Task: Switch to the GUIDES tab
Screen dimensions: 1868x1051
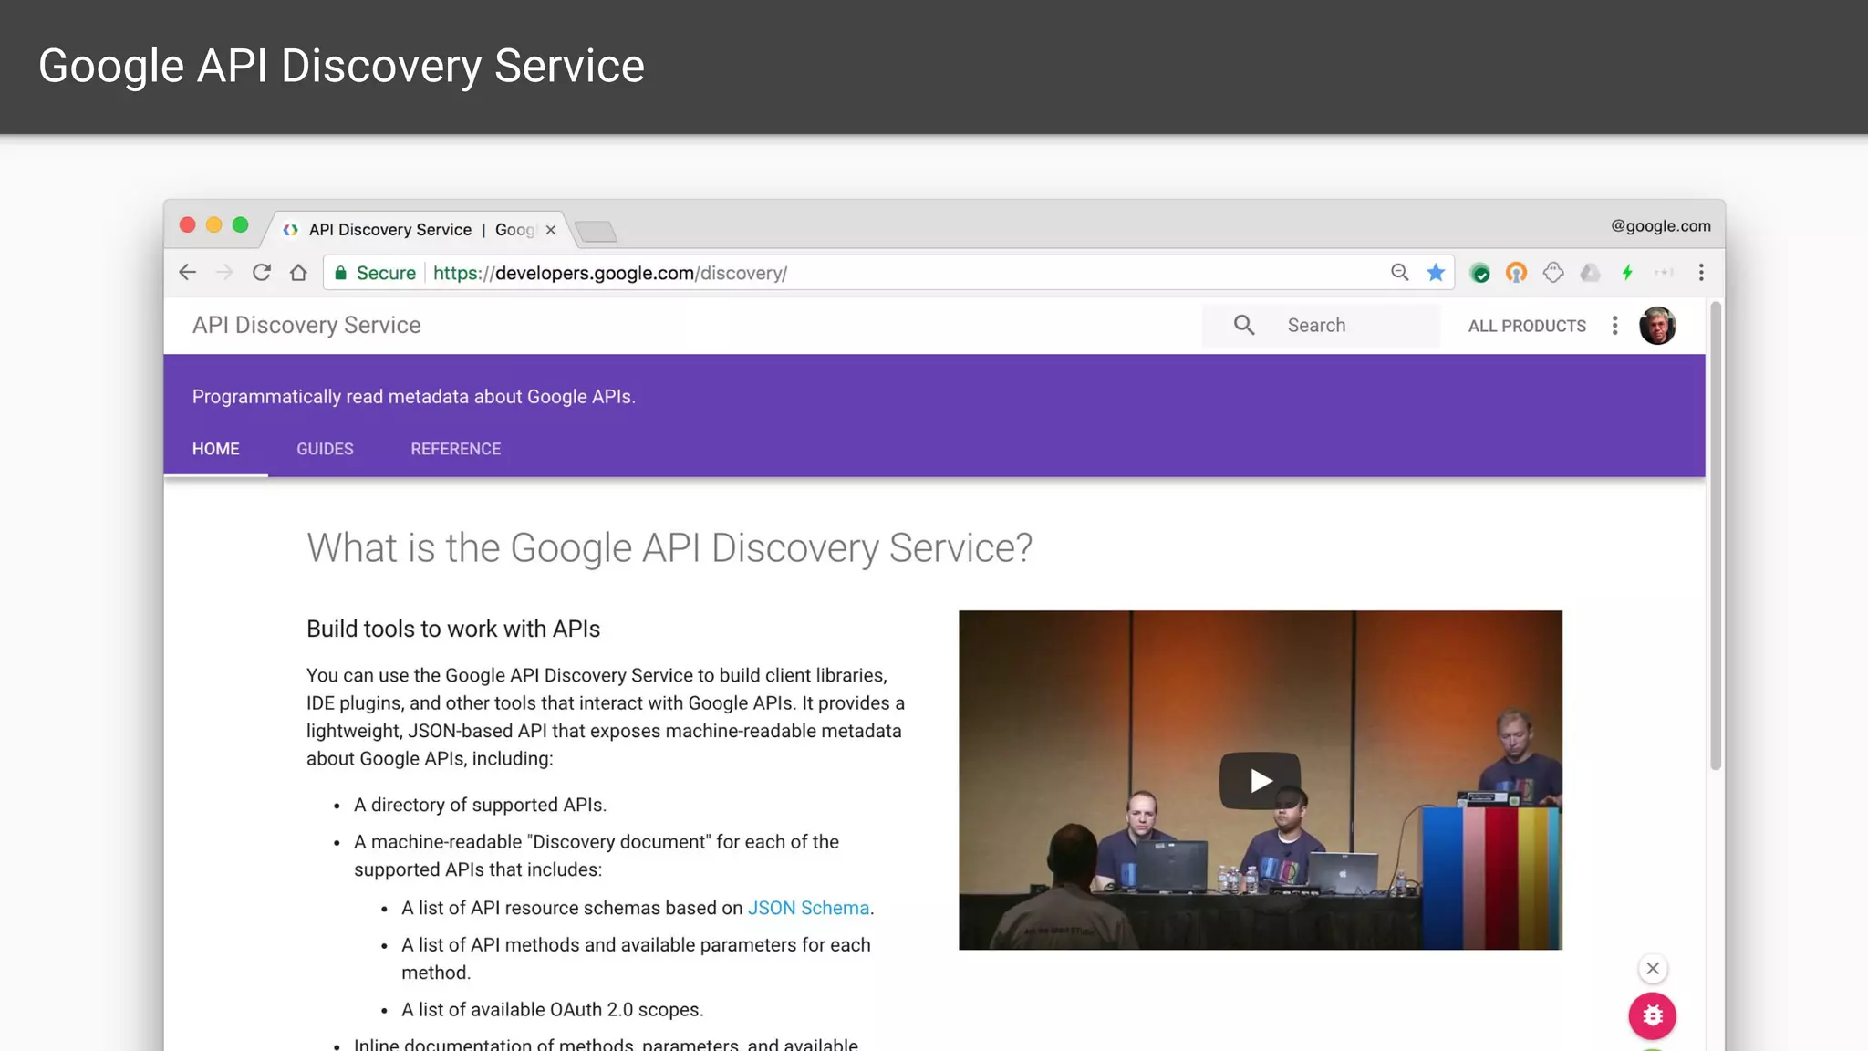Action: 325,449
